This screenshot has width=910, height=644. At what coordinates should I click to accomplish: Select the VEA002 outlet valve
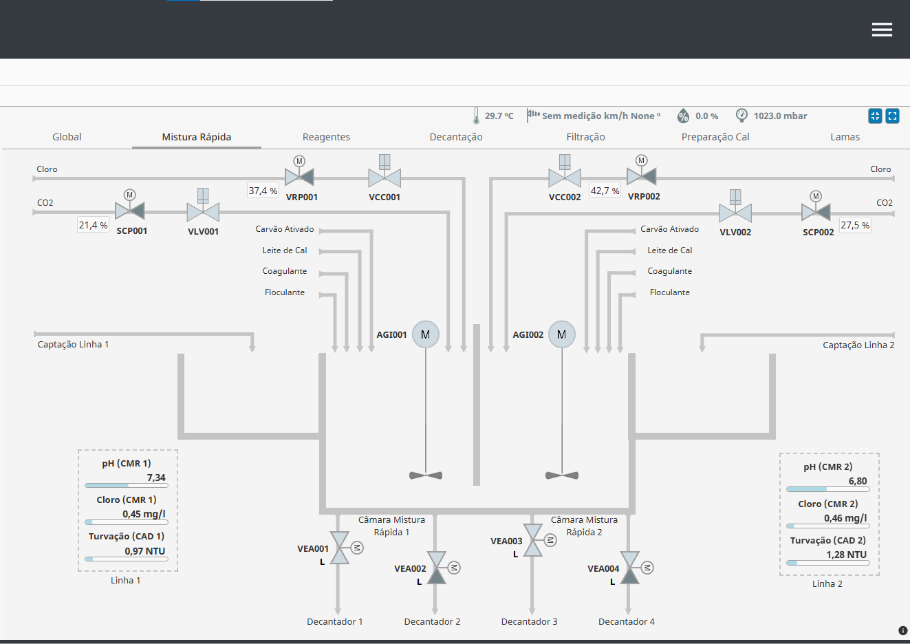437,568
